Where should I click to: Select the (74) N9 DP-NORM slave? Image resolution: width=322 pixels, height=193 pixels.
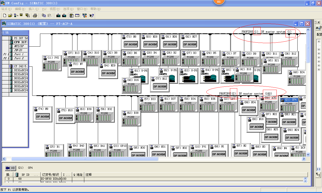(x=43, y=114)
